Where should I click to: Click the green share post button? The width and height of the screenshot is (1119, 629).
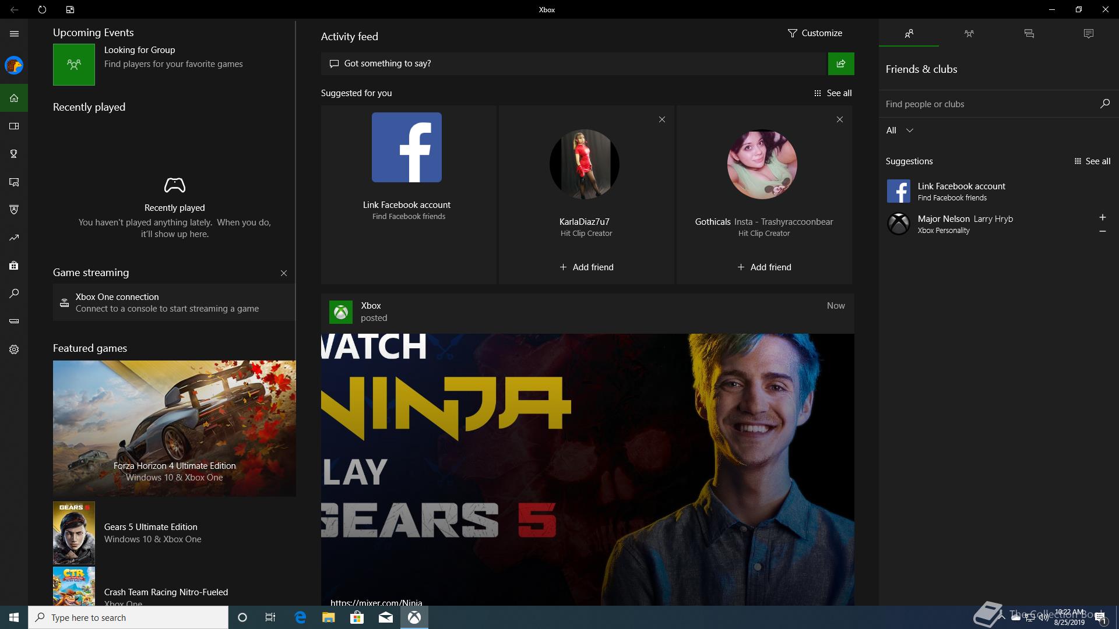point(841,63)
